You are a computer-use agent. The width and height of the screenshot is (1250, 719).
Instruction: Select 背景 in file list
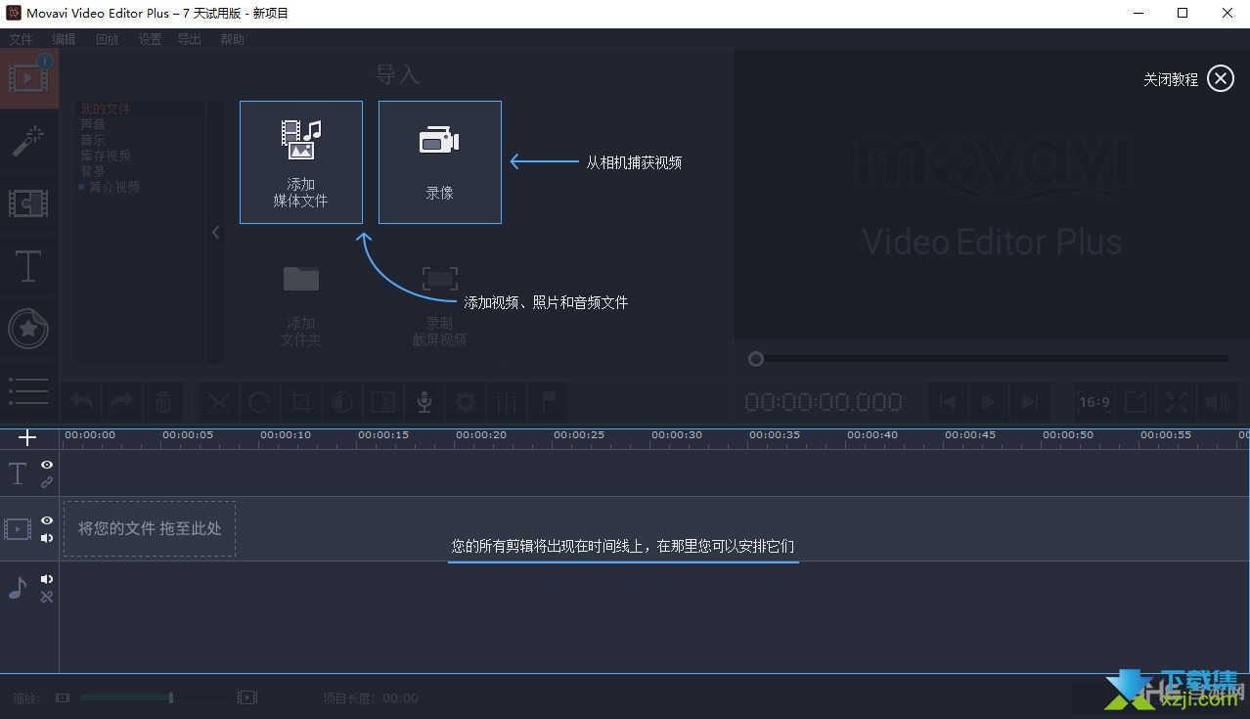(93, 171)
